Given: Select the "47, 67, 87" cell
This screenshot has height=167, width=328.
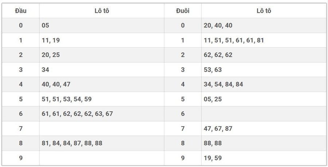Looking at the screenshot, I should 218,128.
